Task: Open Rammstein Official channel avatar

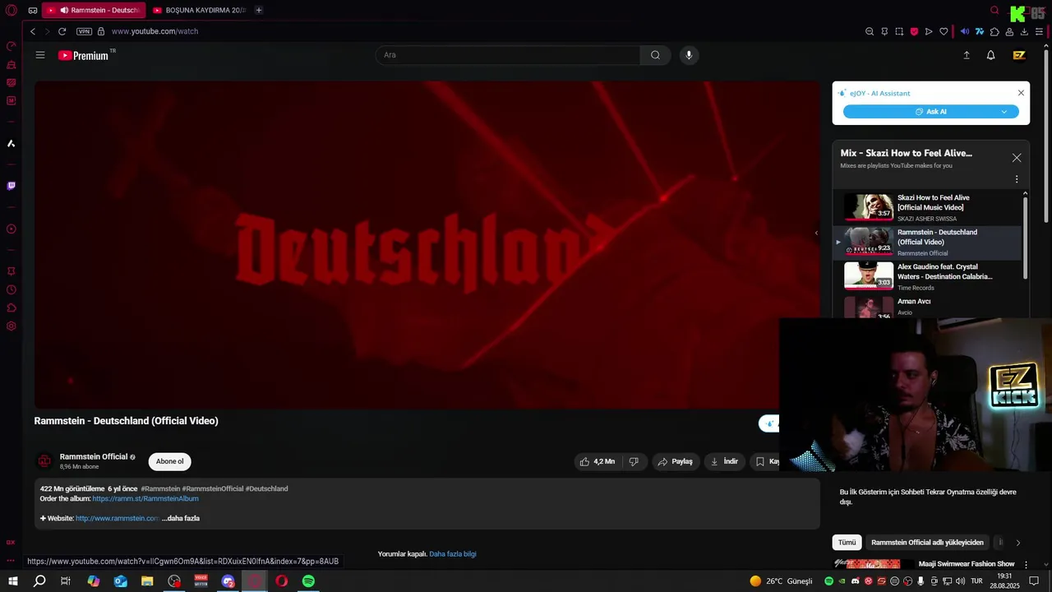Action: pyautogui.click(x=44, y=461)
